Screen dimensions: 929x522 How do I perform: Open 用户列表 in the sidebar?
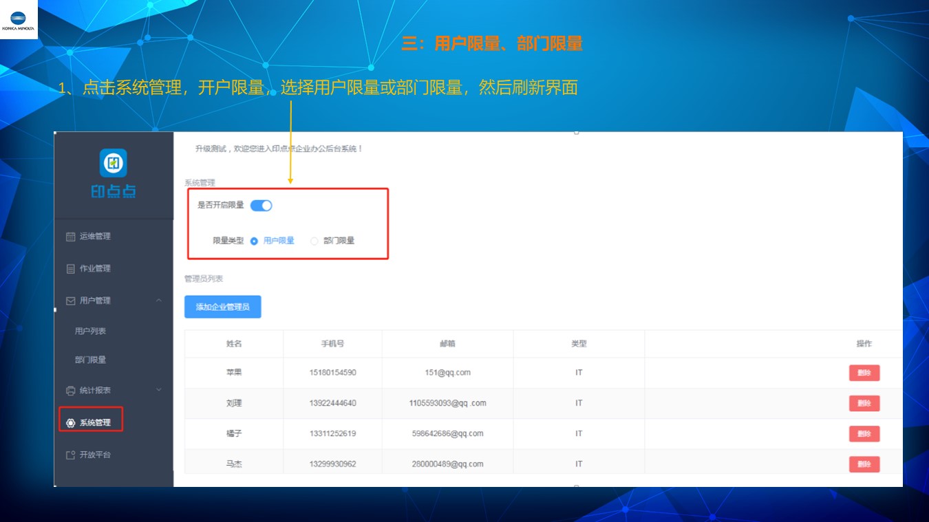(91, 331)
